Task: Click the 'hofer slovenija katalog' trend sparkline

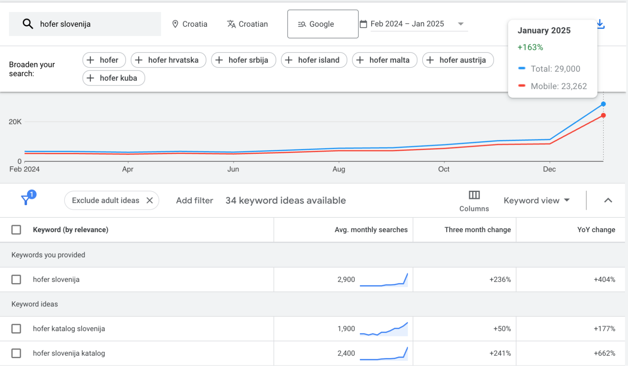Action: (x=384, y=353)
